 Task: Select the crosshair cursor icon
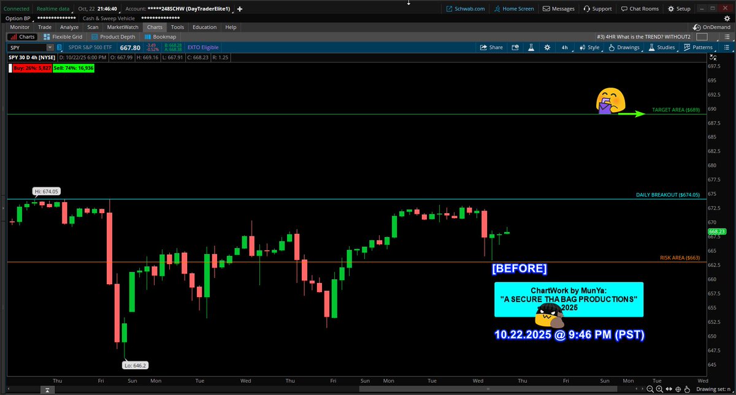tap(678, 389)
